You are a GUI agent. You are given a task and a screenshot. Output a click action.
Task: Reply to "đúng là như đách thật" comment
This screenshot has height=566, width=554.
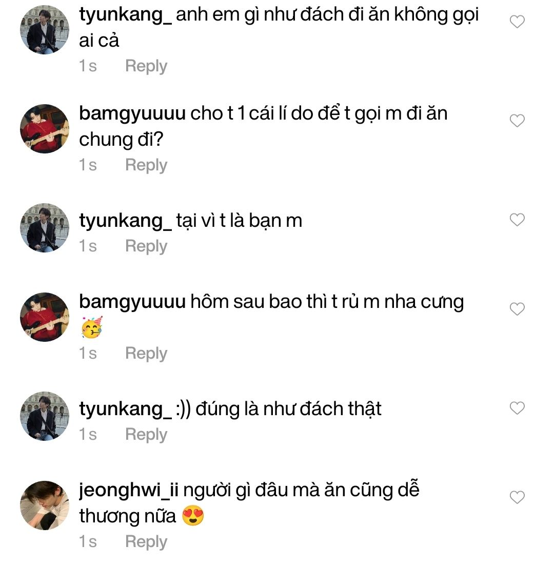tap(146, 435)
